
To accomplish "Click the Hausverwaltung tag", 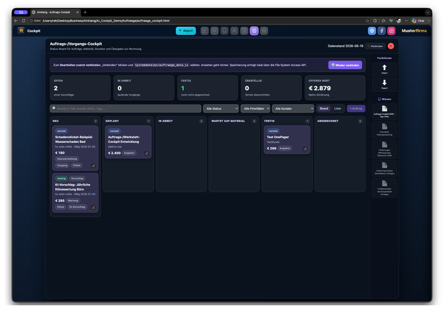I will point(67,159).
